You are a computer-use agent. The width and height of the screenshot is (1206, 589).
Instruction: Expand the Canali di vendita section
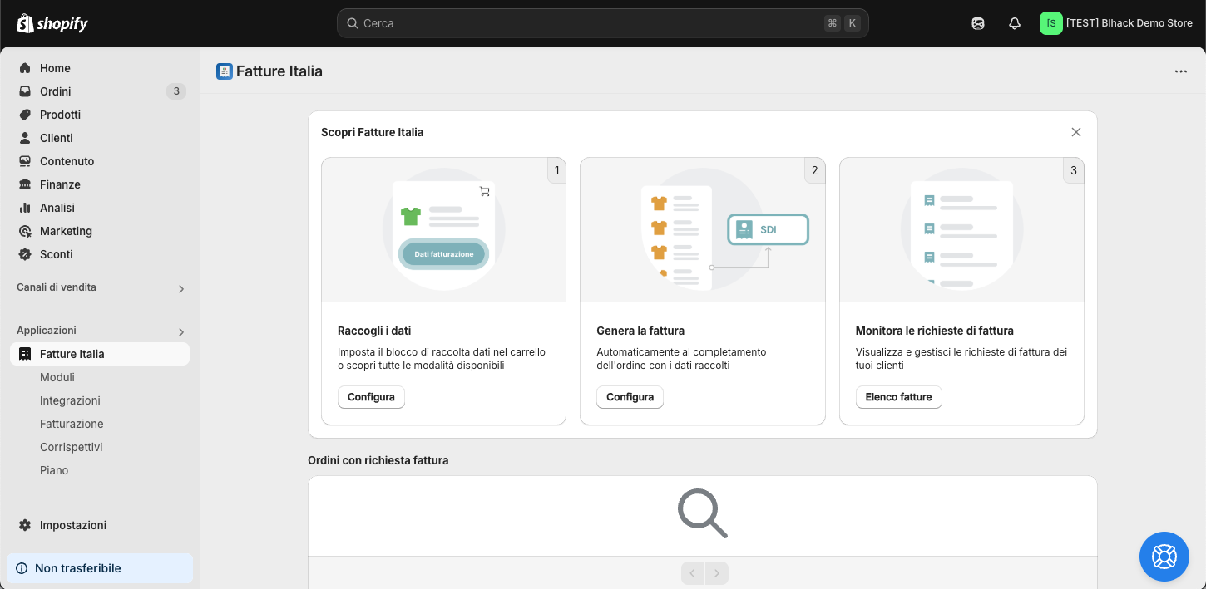point(181,289)
